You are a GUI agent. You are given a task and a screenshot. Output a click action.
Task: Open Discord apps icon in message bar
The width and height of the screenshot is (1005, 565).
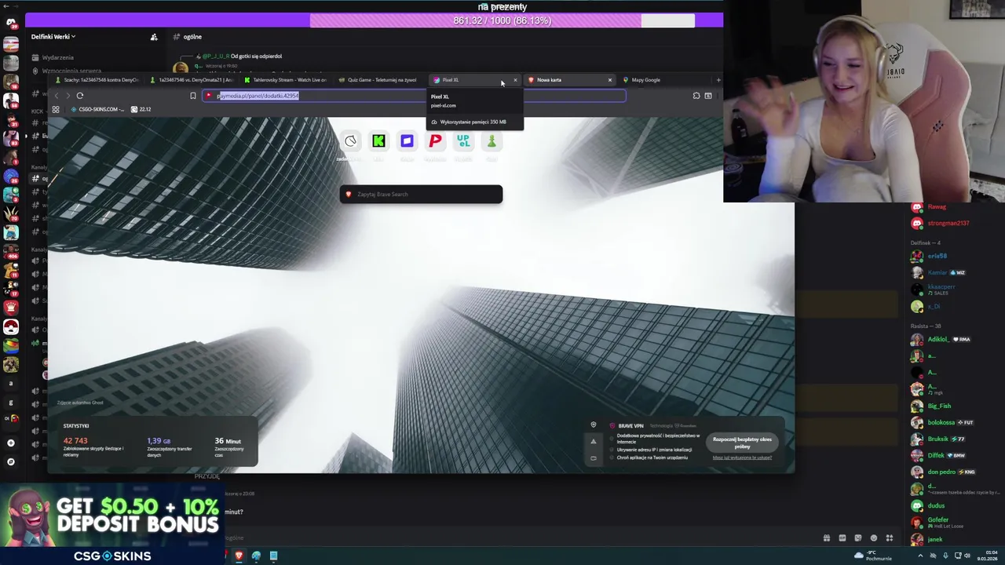point(889,538)
